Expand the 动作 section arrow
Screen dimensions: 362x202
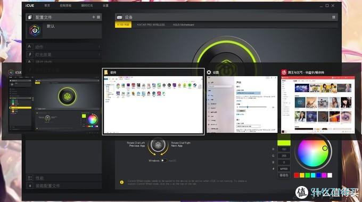[99, 47]
